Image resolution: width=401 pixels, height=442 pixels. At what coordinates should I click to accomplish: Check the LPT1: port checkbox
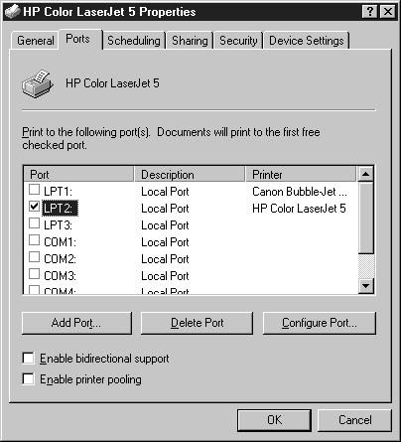[34, 190]
